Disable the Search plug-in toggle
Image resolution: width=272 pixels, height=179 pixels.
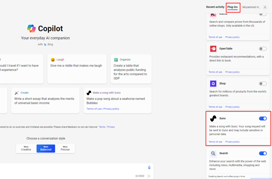point(263,153)
